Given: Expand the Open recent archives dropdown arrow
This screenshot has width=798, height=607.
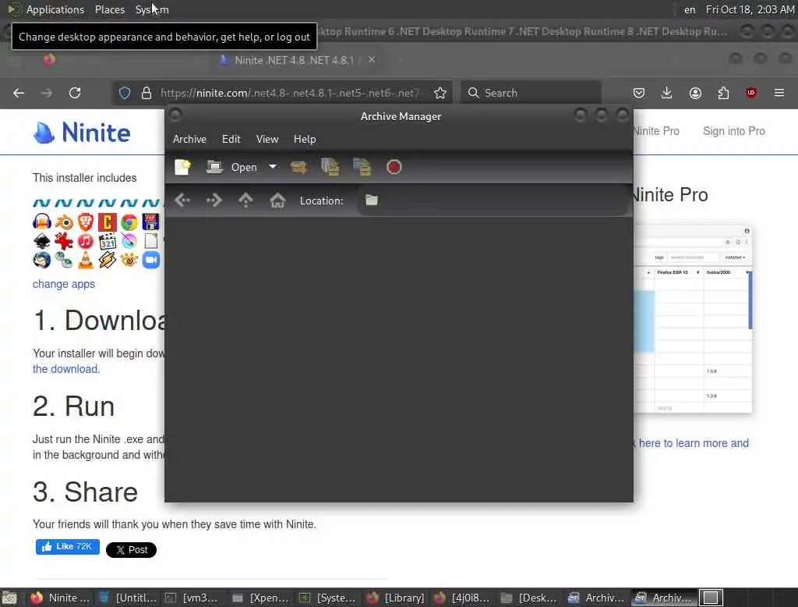Looking at the screenshot, I should pyautogui.click(x=273, y=167).
